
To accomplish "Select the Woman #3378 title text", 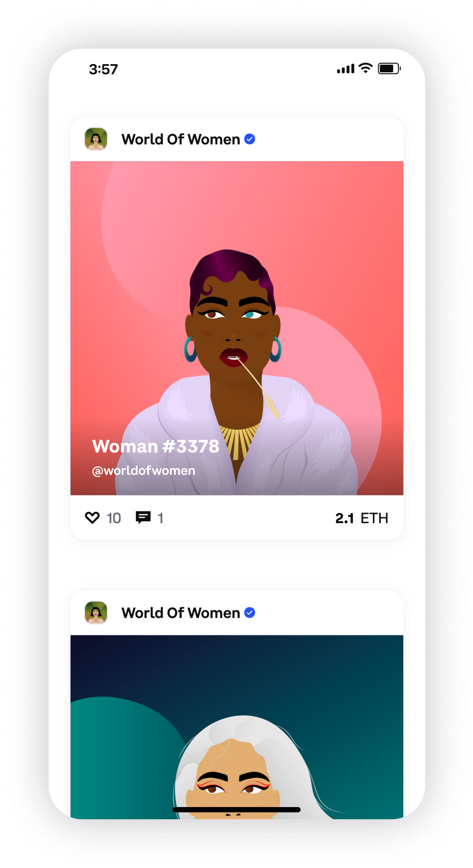I will (156, 446).
